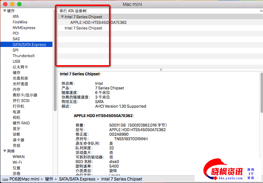The width and height of the screenshot is (263, 183).
Task: Select 音频 in the sidebar
Action: pyautogui.click(x=17, y=145)
